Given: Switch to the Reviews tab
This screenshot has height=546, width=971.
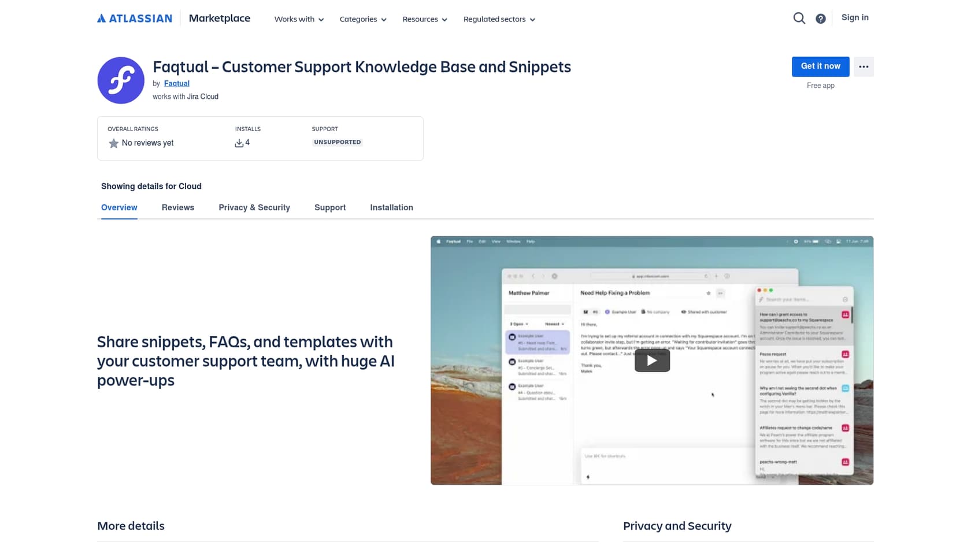Looking at the screenshot, I should point(178,207).
